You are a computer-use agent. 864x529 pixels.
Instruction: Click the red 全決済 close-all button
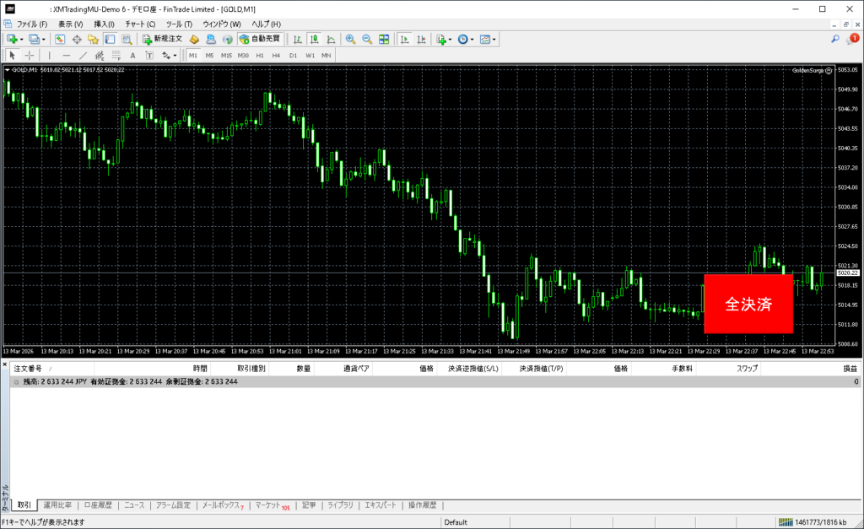click(x=748, y=304)
